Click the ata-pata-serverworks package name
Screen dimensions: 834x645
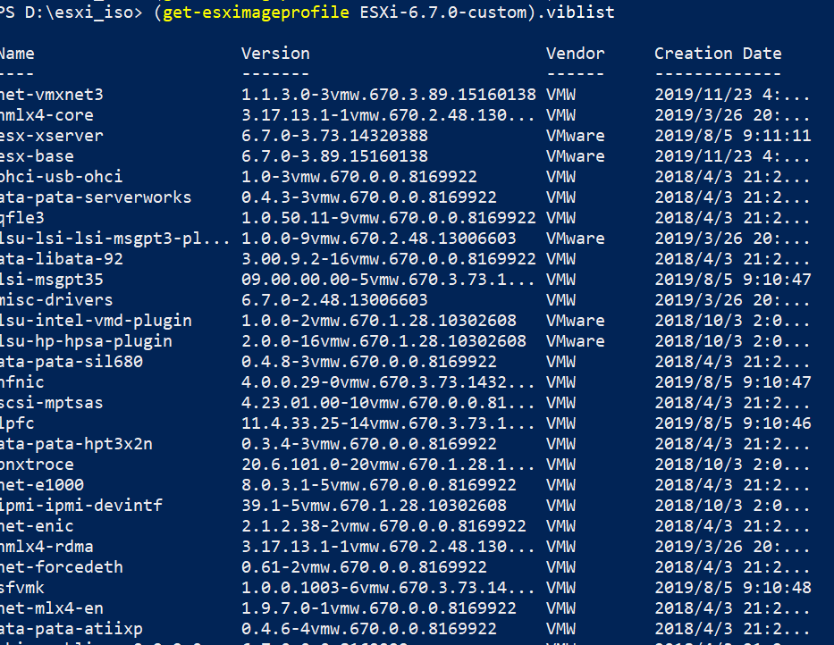click(96, 197)
